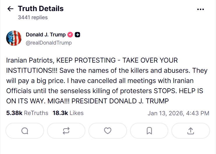Share the post via upload icon

tap(191, 131)
